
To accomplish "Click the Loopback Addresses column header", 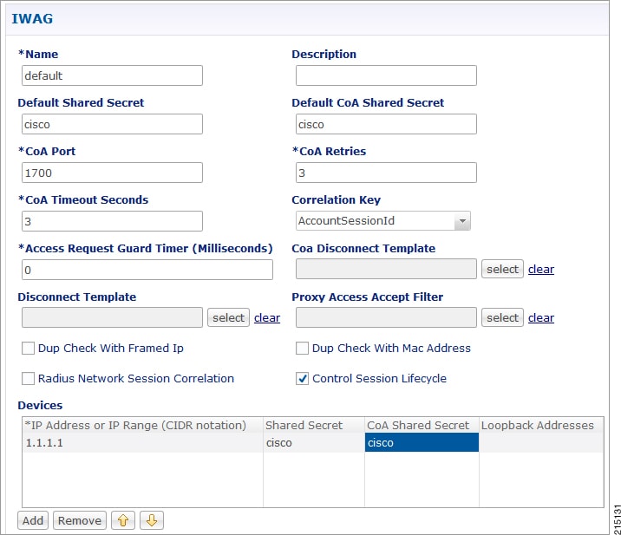I will [x=541, y=425].
